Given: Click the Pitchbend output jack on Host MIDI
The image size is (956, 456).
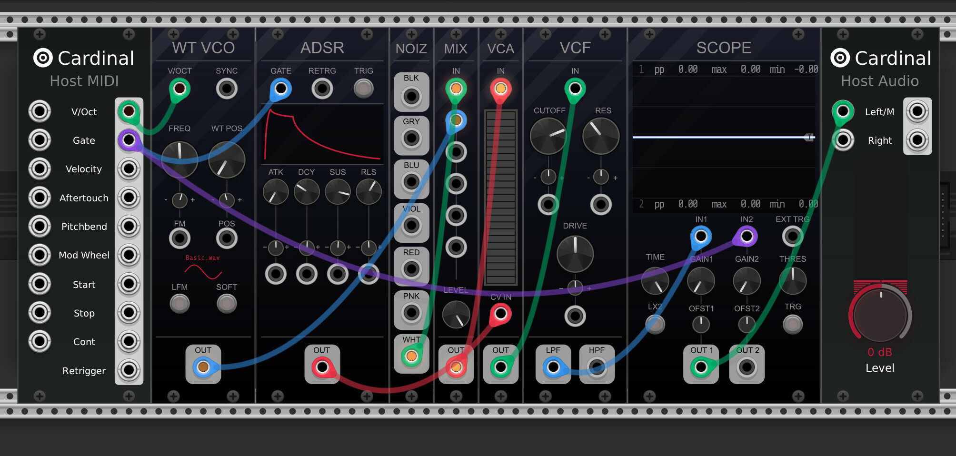Looking at the screenshot, I should (x=129, y=226).
